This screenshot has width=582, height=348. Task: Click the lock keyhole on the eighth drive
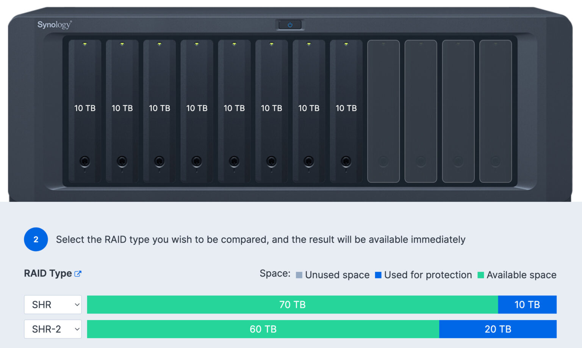346,162
